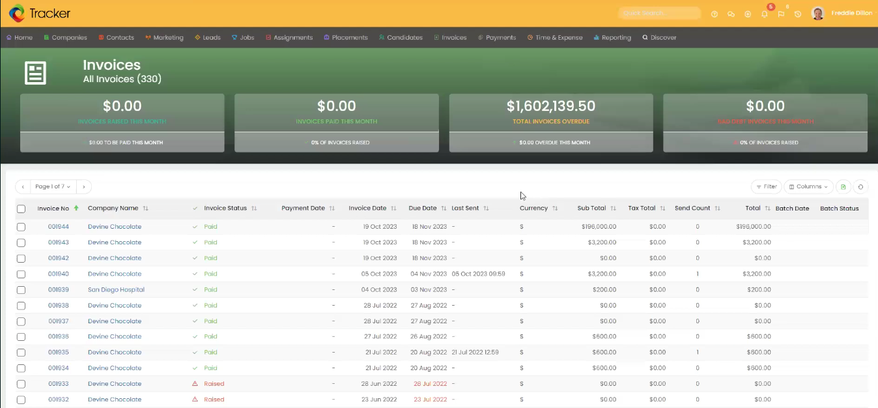Click the Filter button

click(x=766, y=186)
